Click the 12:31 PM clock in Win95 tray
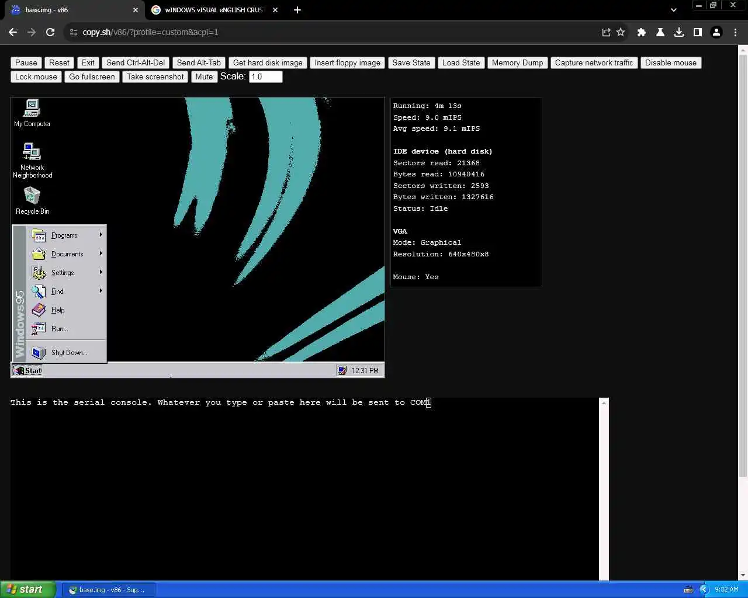 365,370
